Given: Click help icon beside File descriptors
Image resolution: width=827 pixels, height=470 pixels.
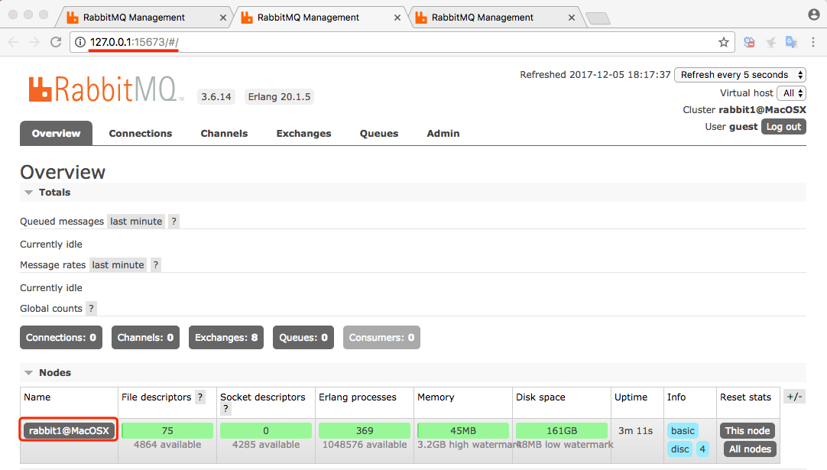Looking at the screenshot, I should [200, 397].
